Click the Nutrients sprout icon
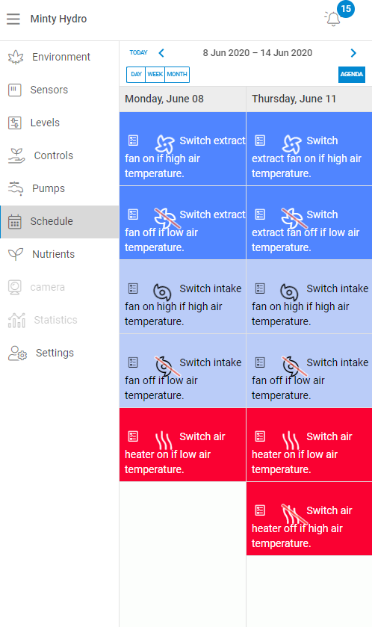The height and width of the screenshot is (627, 372). click(16, 254)
